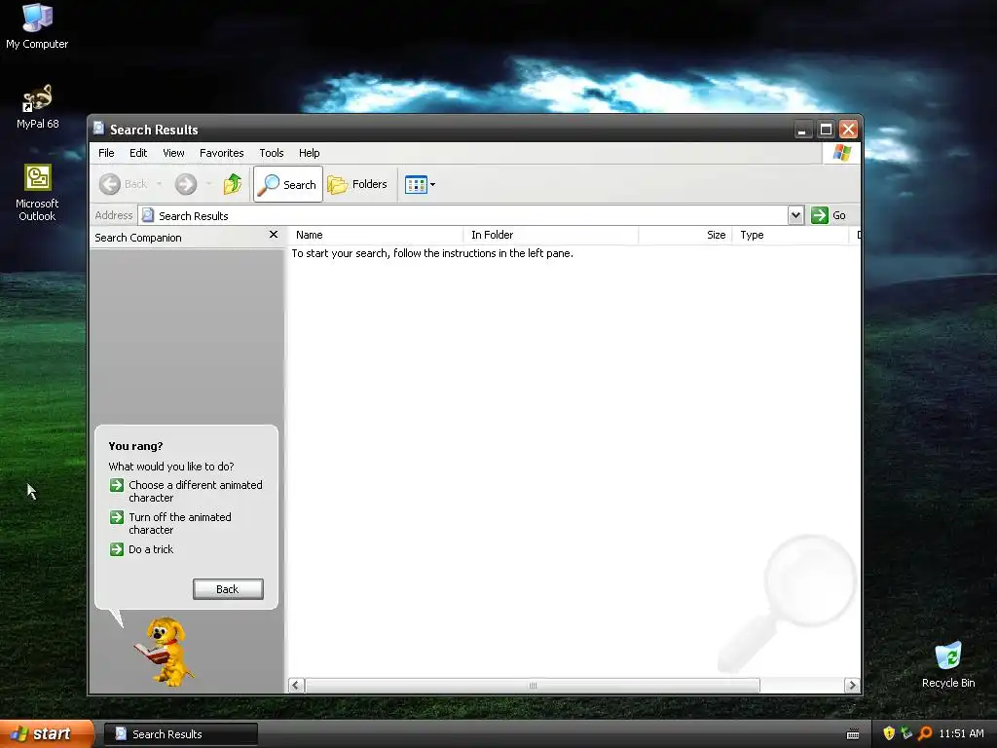Close the Search Companion pane

(x=274, y=235)
